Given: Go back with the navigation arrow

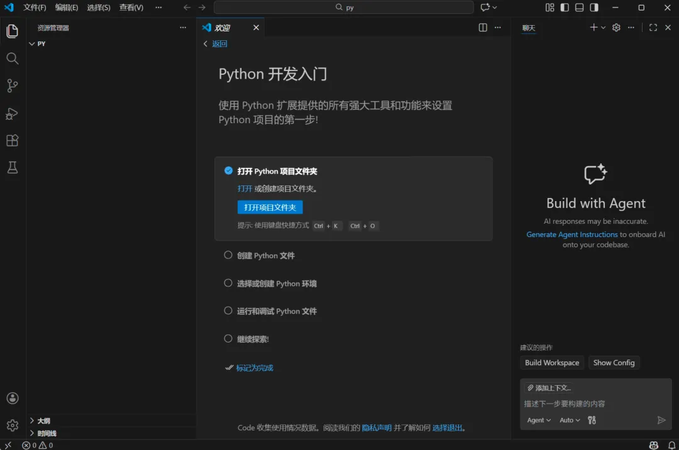Looking at the screenshot, I should click(187, 8).
